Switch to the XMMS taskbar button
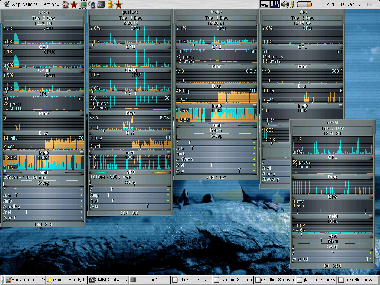 tap(109, 280)
